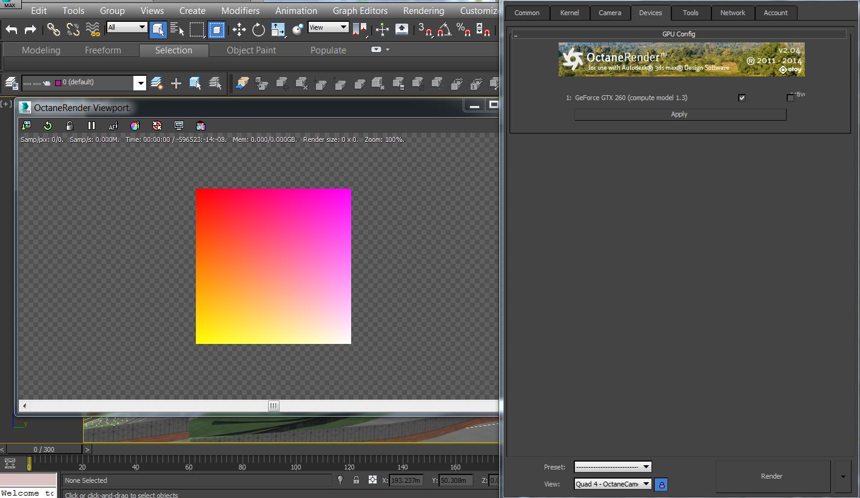The image size is (860, 498).
Task: Toggle the blue lock beside the View dropdown
Action: (662, 484)
